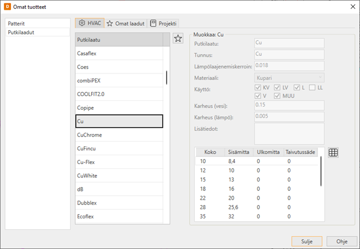The image size is (360, 249).
Task: Click the Lisätiedot text area
Action: (x=289, y=133)
